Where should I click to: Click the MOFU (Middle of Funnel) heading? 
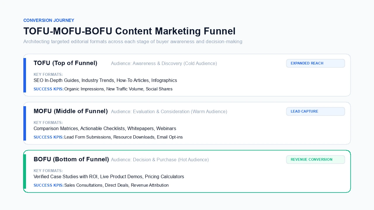pos(71,111)
